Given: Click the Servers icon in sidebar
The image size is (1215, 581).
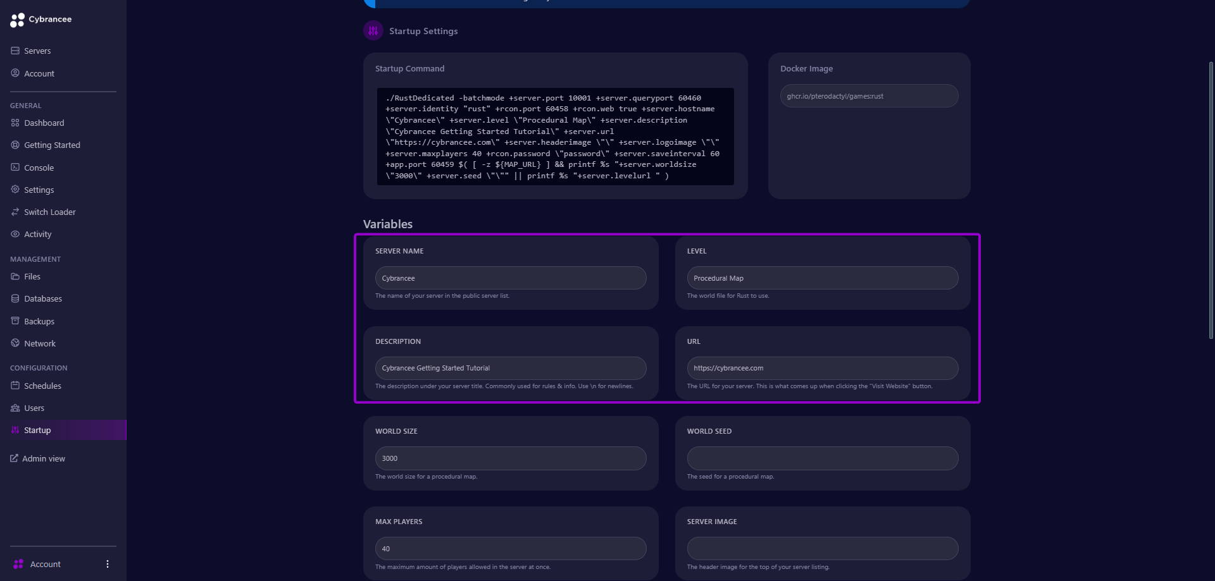Looking at the screenshot, I should tap(15, 51).
